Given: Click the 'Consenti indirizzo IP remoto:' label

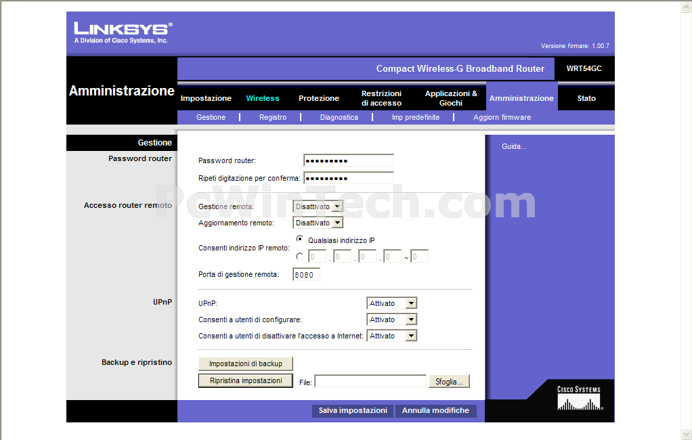Looking at the screenshot, I should [244, 248].
